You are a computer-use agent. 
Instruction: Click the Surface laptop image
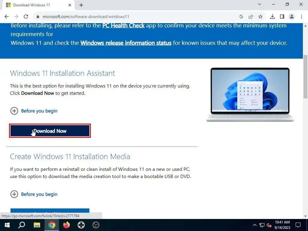[250, 94]
